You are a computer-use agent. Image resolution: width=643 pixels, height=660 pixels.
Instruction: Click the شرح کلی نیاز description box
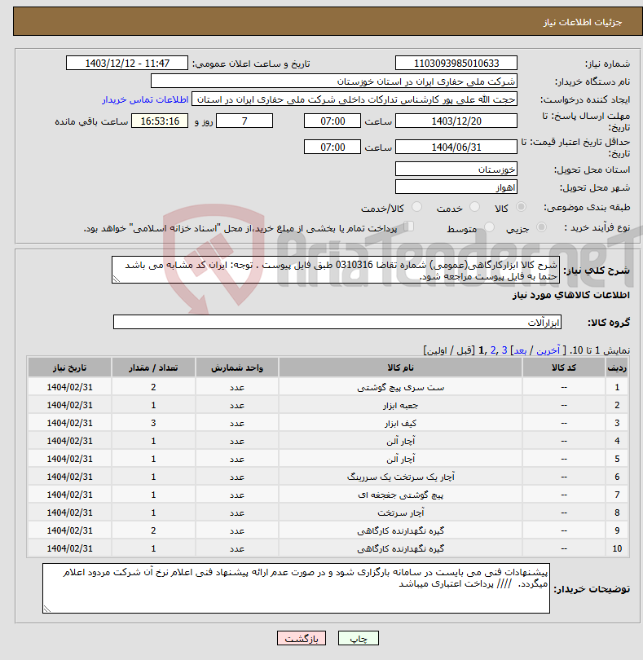click(336, 270)
